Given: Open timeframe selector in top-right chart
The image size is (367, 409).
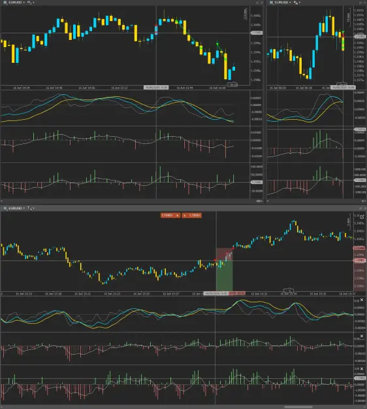Looking at the screenshot, I should tap(297, 3).
